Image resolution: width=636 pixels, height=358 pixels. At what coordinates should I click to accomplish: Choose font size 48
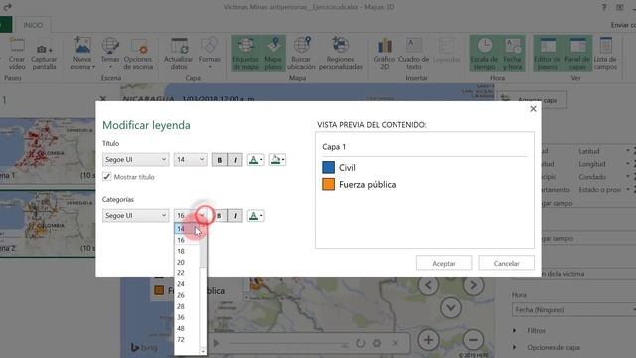(x=187, y=328)
